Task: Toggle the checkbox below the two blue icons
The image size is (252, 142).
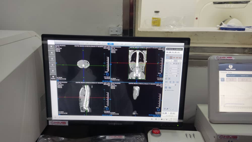Action: tap(166, 90)
